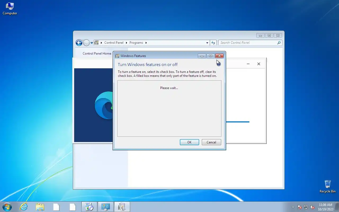Switch to the Windows Features taskbar item
Image resolution: width=339 pixels, height=212 pixels.
pos(122,207)
